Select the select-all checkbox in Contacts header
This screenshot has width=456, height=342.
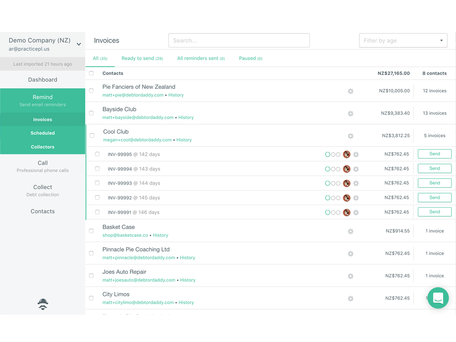[91, 73]
